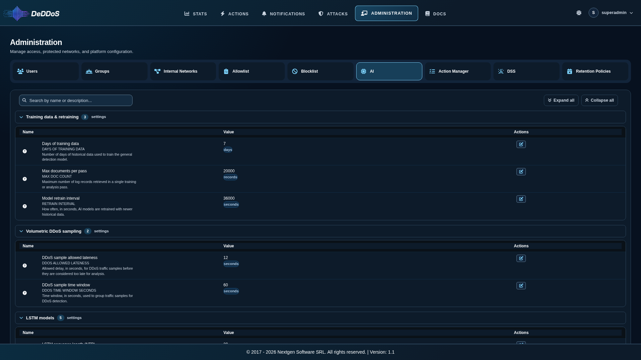
Task: Go to Notifications
Action: pos(283,14)
